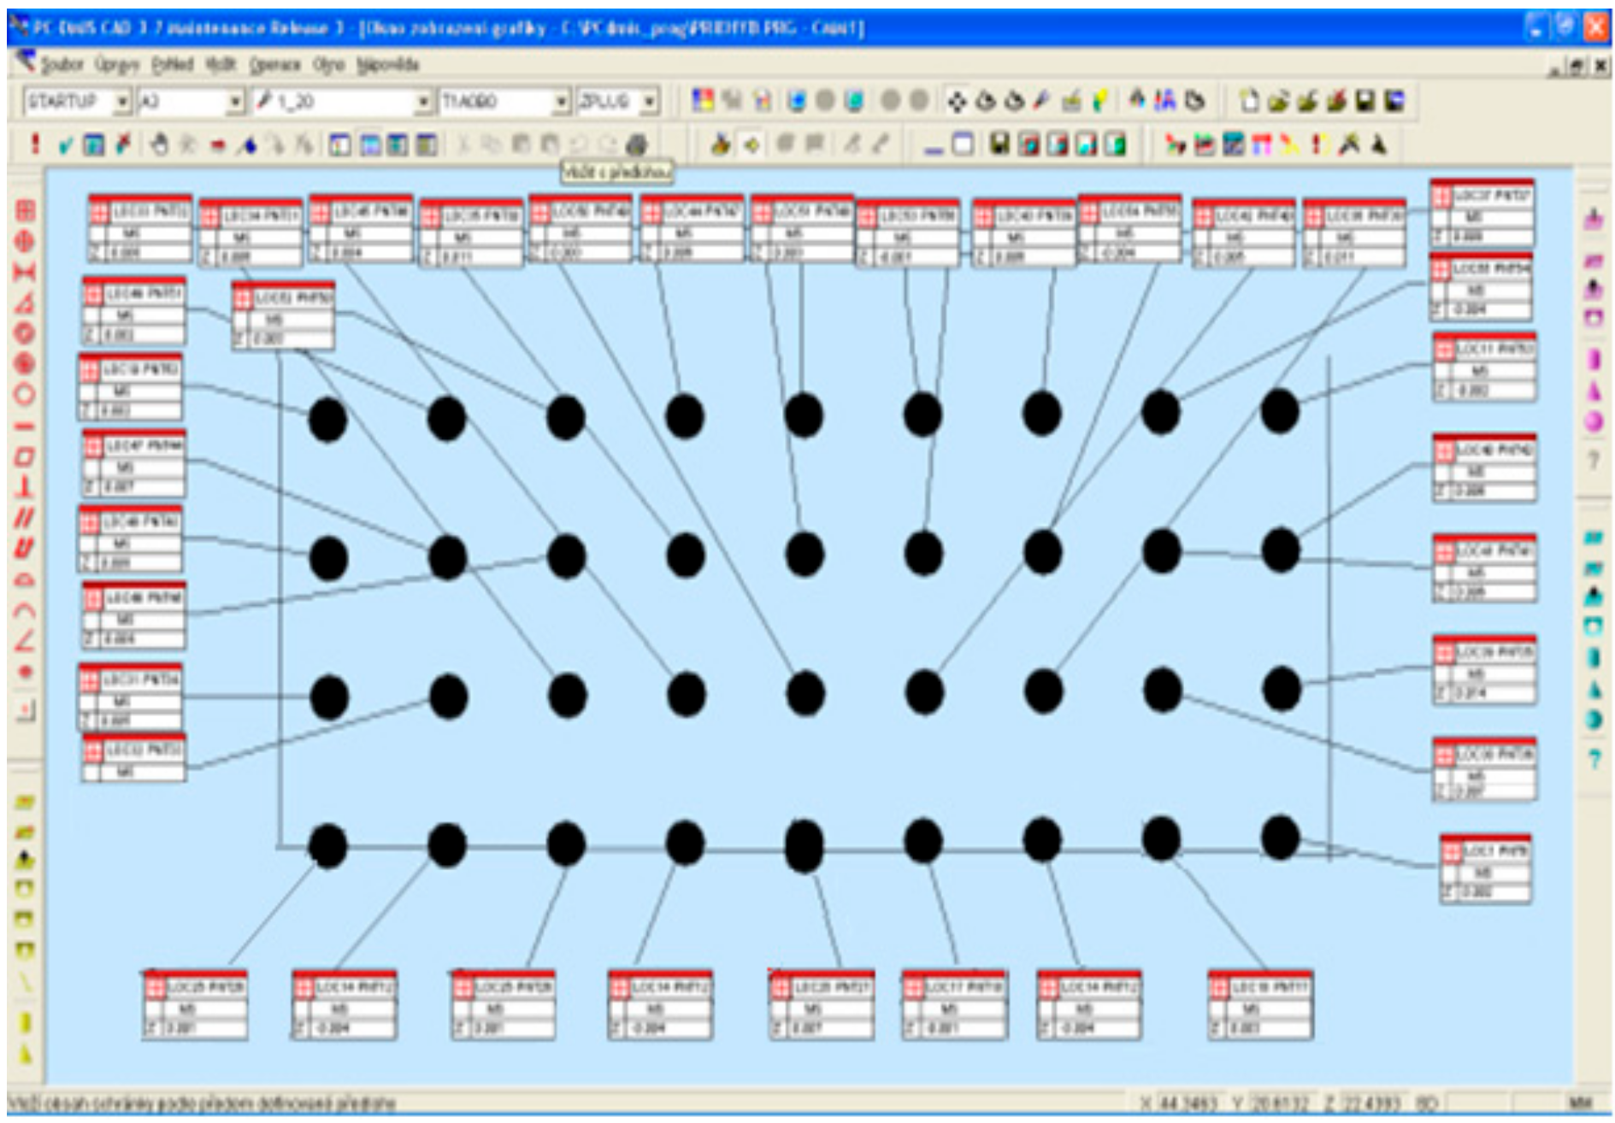Click the green checkmark toolbar icon
This screenshot has height=1123, width=1615.
point(65,145)
